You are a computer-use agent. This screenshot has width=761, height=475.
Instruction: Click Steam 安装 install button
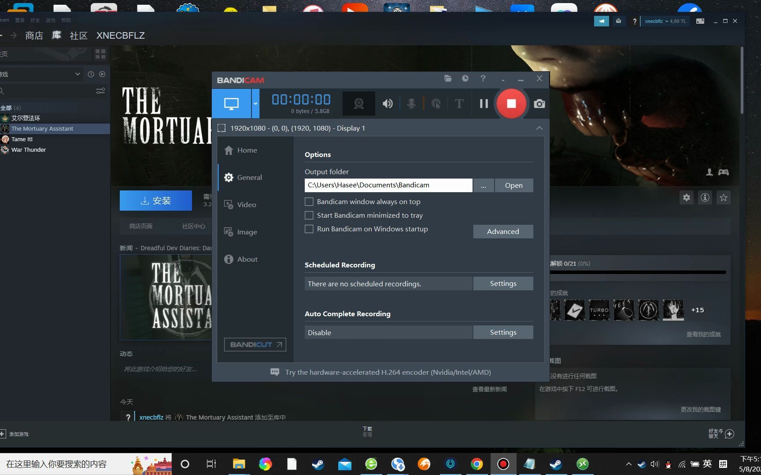click(156, 201)
